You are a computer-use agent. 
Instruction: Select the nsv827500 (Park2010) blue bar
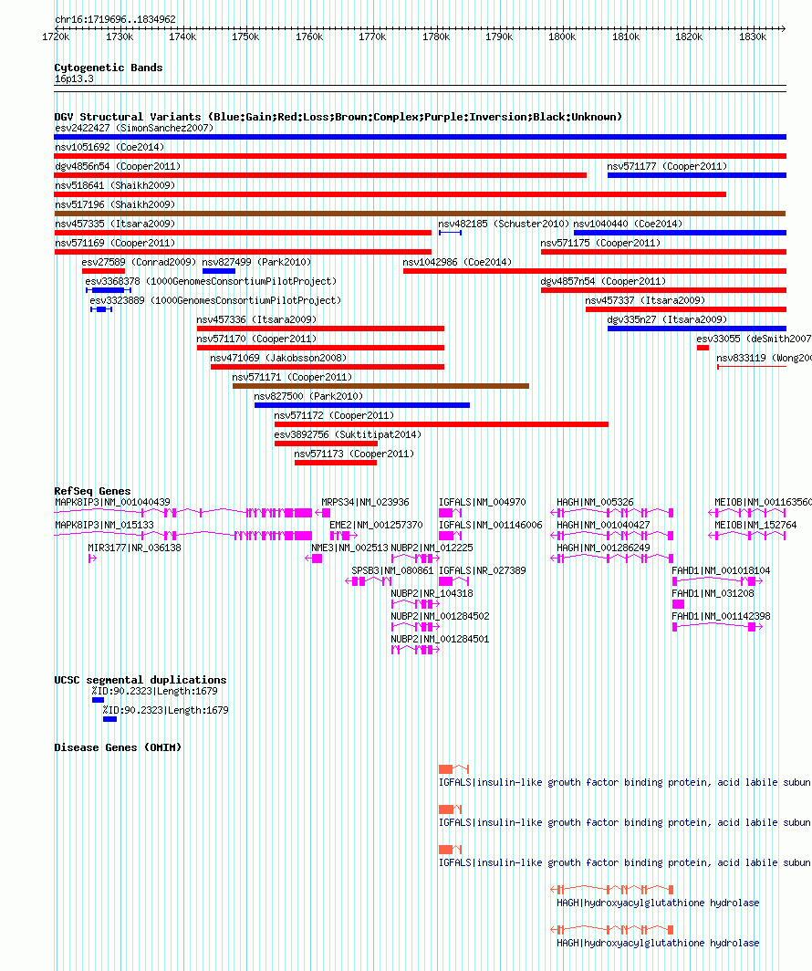click(x=362, y=405)
